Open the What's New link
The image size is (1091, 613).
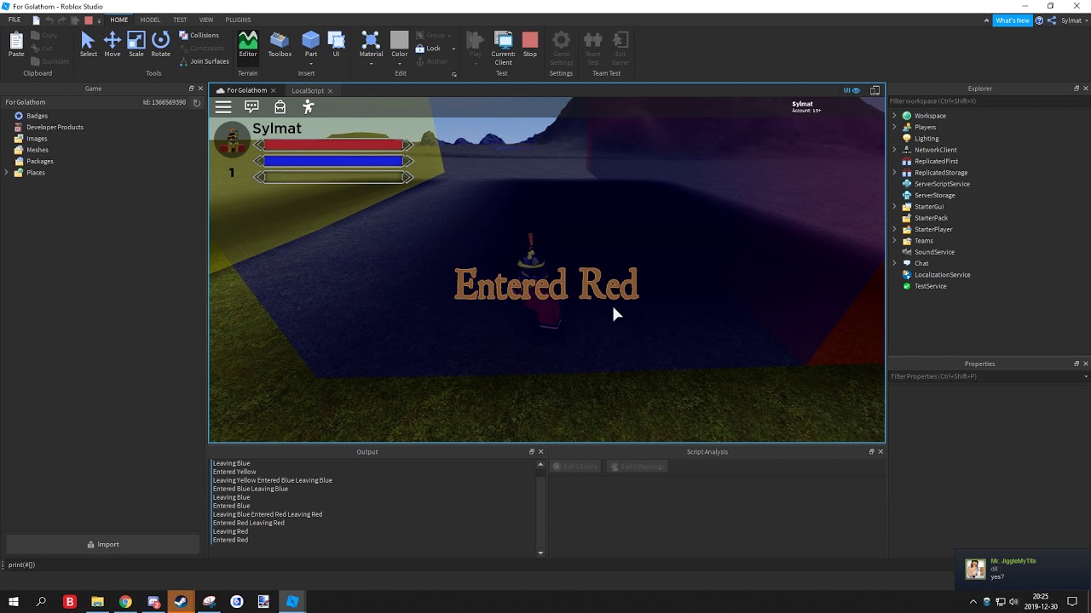coord(1013,20)
